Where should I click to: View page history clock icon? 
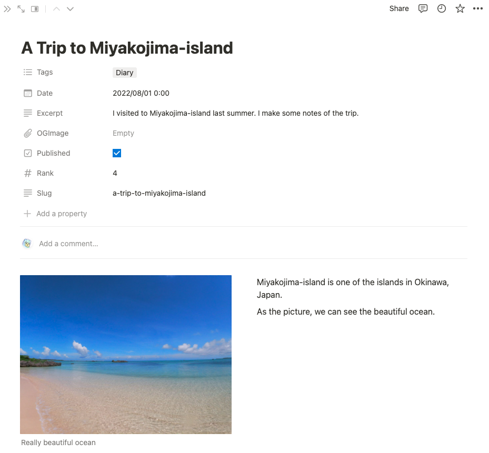[441, 9]
